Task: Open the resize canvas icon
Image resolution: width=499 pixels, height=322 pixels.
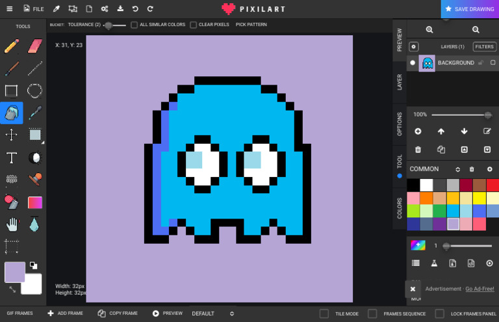Action: pyautogui.click(x=73, y=8)
